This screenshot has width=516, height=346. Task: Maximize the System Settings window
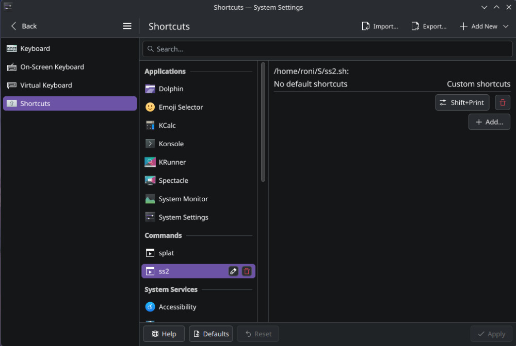[x=496, y=7]
